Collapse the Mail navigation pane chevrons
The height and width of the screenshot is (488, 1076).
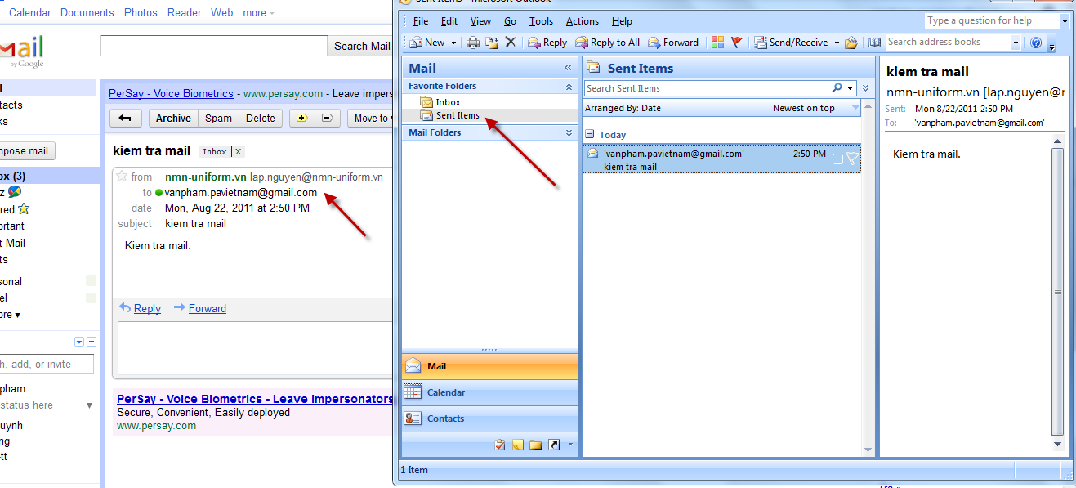point(568,68)
